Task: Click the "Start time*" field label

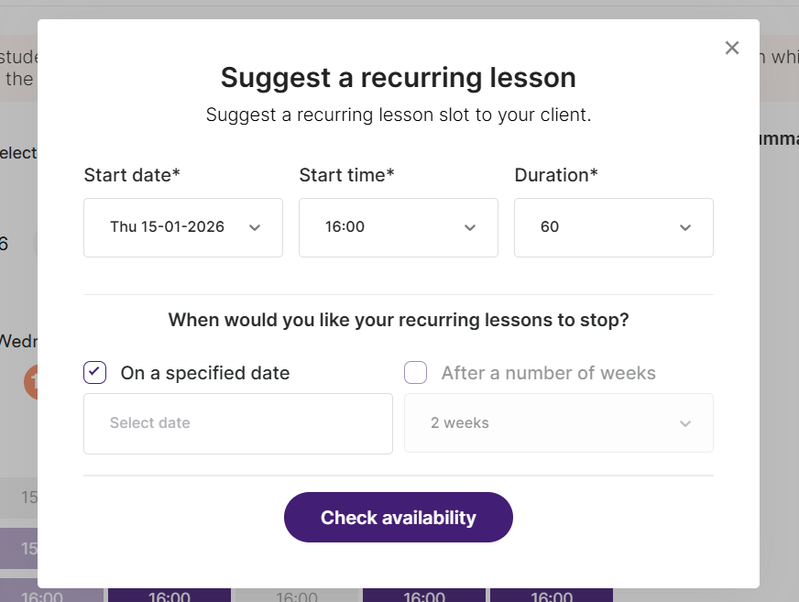Action: pyautogui.click(x=346, y=175)
